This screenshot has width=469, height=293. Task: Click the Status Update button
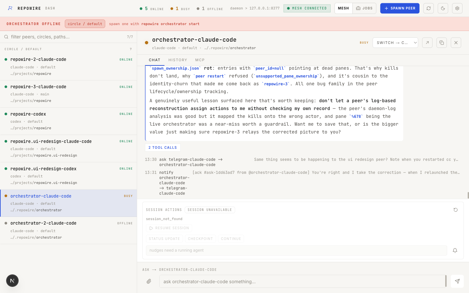(x=164, y=239)
